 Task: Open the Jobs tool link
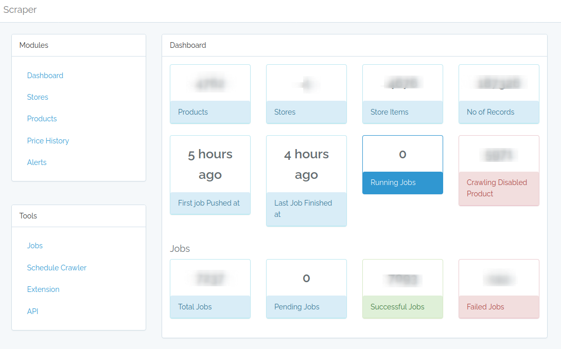click(34, 246)
